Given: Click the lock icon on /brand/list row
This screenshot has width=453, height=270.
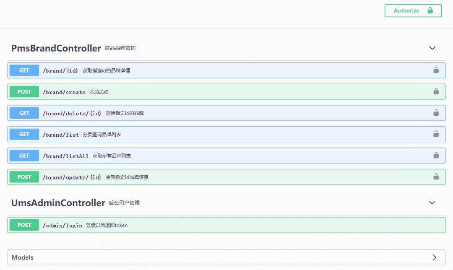Looking at the screenshot, I should (436, 134).
